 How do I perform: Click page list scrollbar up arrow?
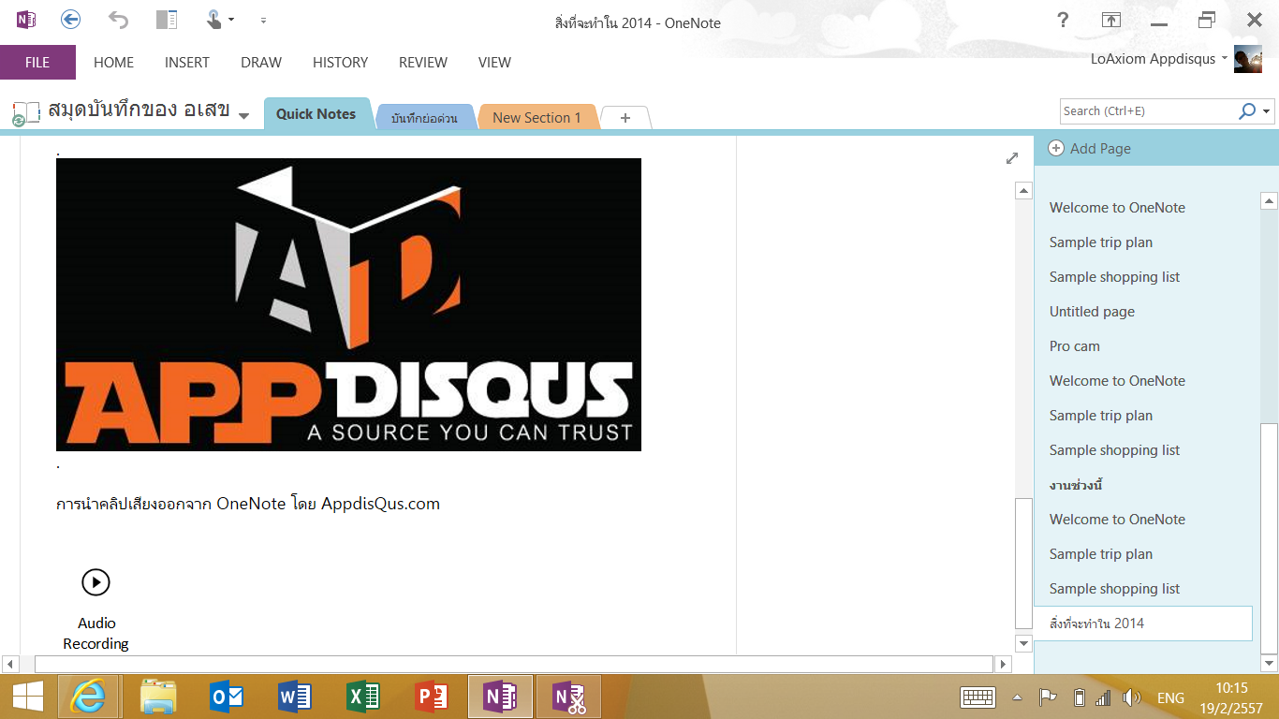click(x=1270, y=199)
